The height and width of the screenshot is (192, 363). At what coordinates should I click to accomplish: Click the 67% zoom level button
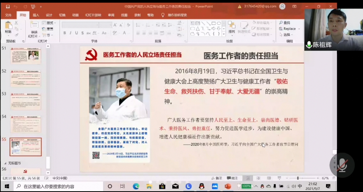coord(325,178)
